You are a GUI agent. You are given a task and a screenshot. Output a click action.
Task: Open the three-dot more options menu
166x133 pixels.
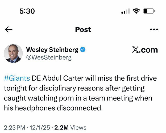[x=154, y=29]
